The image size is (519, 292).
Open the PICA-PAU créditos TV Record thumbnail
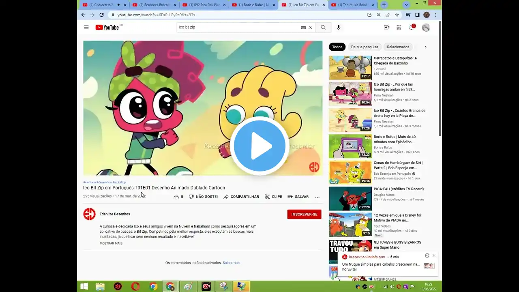(x=350, y=199)
